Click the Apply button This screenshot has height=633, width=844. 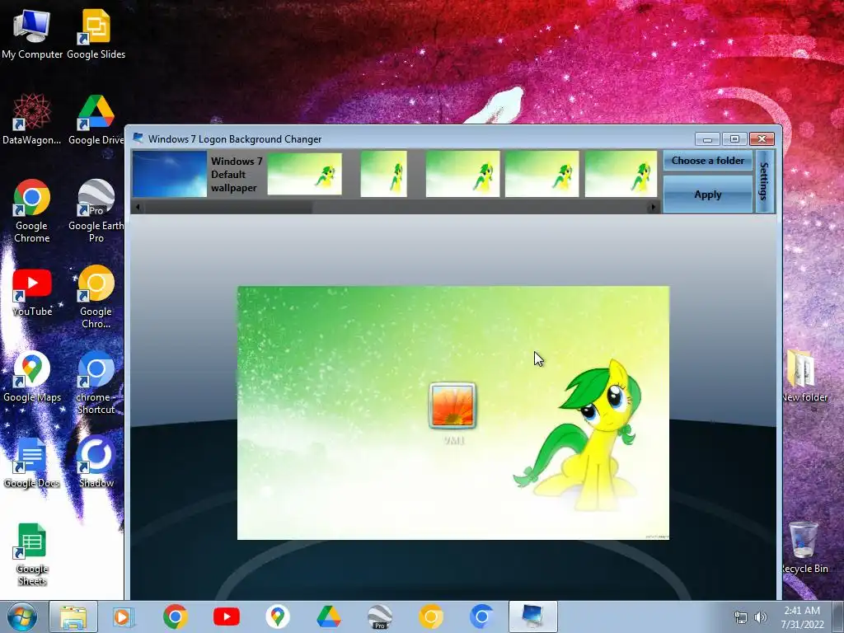(x=708, y=195)
